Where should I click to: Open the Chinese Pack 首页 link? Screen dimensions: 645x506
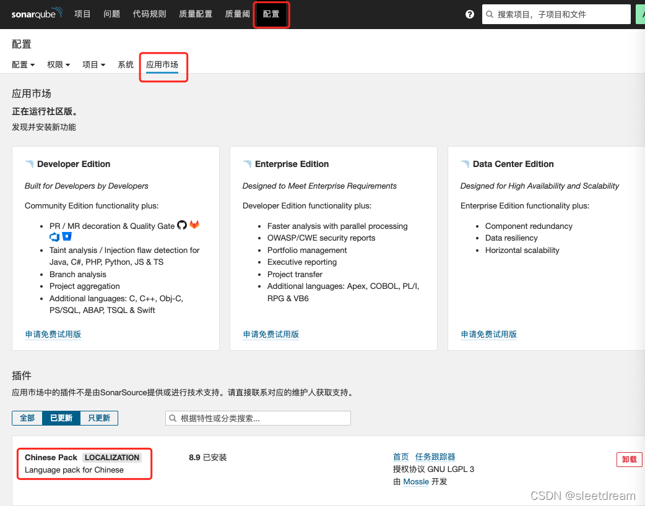tap(400, 457)
